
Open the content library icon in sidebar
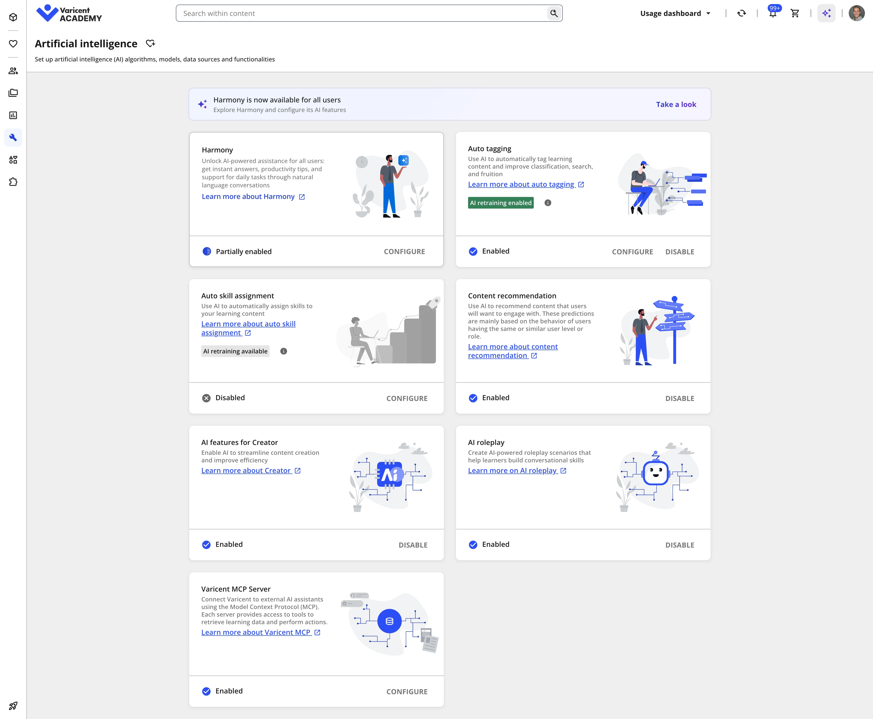click(13, 93)
